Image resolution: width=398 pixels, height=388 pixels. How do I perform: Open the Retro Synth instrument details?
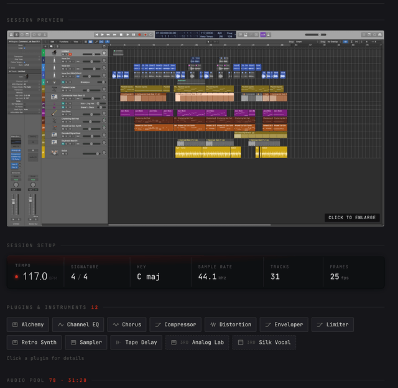point(34,343)
